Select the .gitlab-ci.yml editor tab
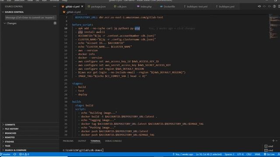 pos(73,7)
